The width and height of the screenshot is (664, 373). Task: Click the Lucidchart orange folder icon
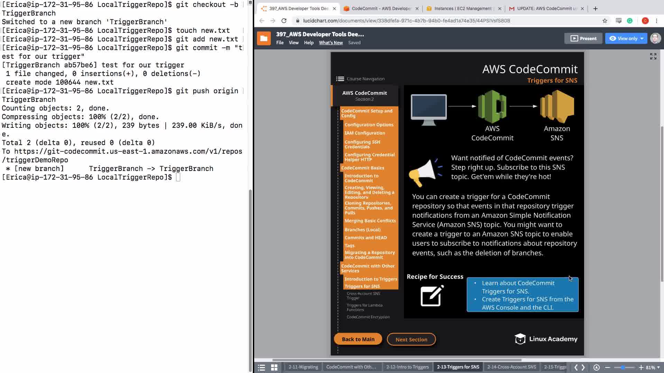pos(264,38)
